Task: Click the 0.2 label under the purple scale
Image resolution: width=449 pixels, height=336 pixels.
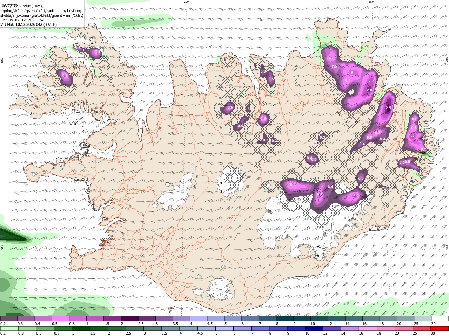Action: click(x=2, y=324)
